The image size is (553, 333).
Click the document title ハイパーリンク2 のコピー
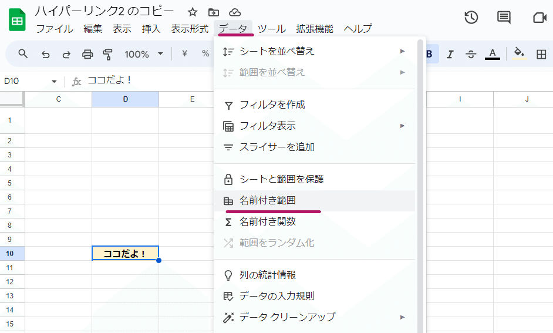104,11
